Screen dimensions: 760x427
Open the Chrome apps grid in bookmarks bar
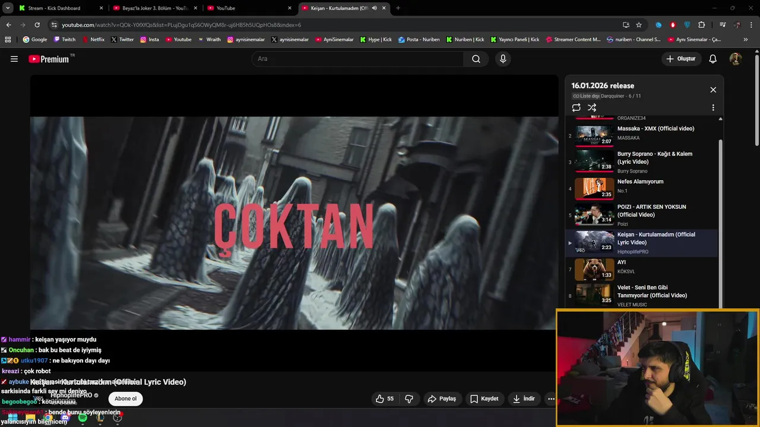click(8, 40)
